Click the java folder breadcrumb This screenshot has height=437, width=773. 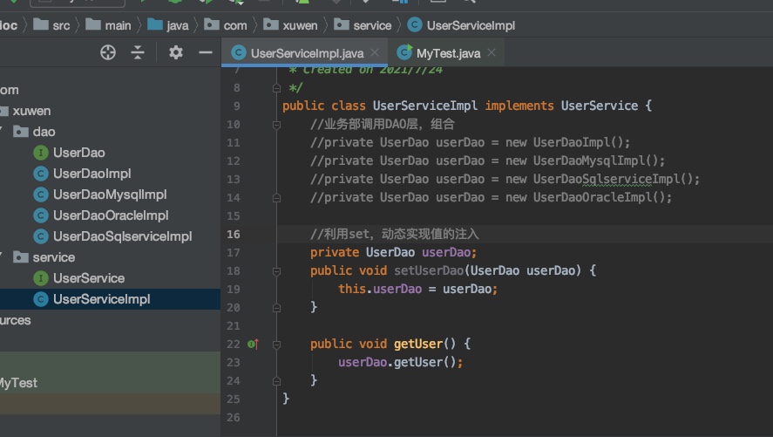[177, 25]
